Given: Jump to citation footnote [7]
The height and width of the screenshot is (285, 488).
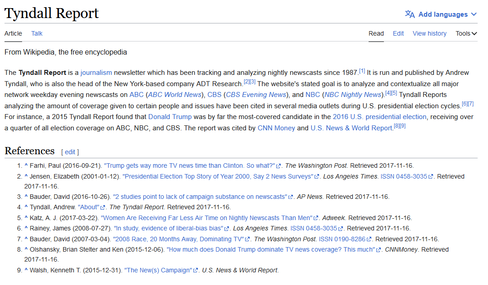Looking at the screenshot, I should [x=471, y=104].
